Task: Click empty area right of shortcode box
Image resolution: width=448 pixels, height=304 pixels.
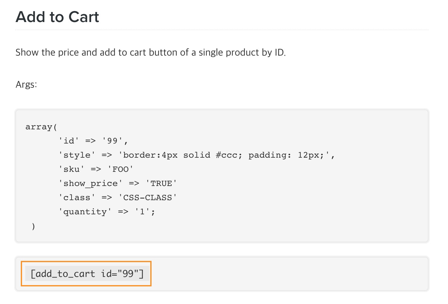Action: pyautogui.click(x=284, y=273)
